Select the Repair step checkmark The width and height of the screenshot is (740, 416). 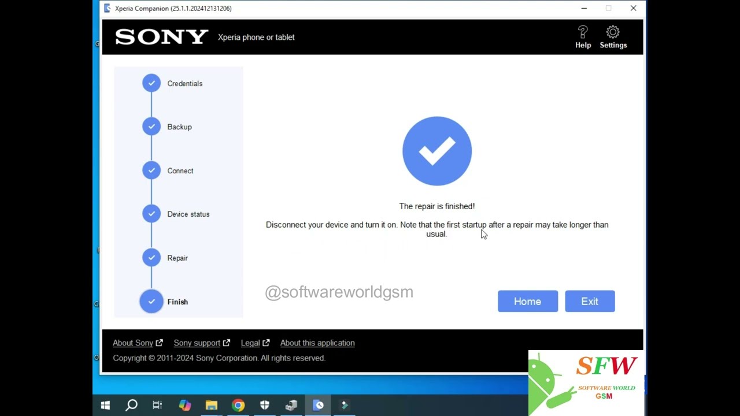[151, 258]
